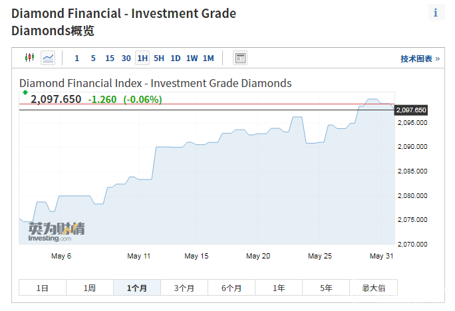Choose the 15 minute interval
455x311 pixels.
coord(110,58)
